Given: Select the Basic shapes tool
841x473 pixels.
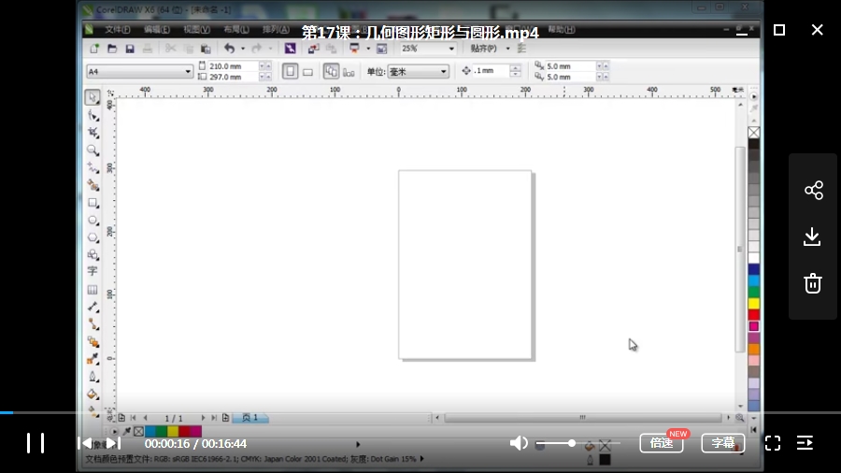Looking at the screenshot, I should (93, 255).
